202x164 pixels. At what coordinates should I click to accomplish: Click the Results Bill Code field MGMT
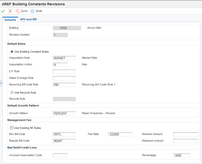[64, 141]
